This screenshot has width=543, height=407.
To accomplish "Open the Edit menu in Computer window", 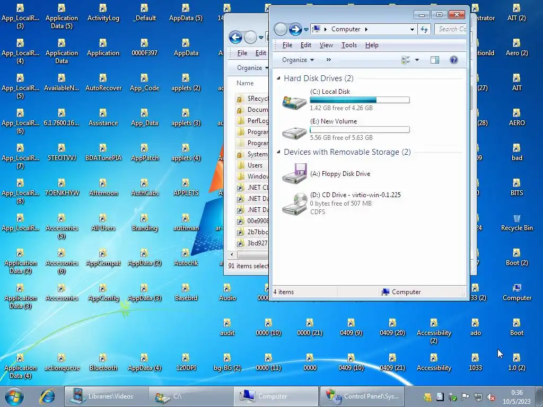I will pos(306,45).
